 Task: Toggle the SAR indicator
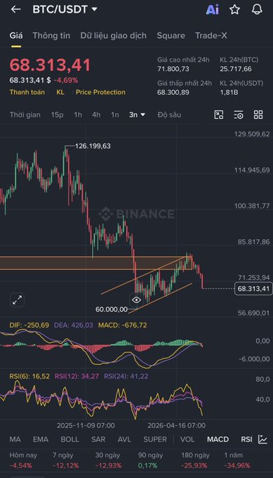[98, 439]
